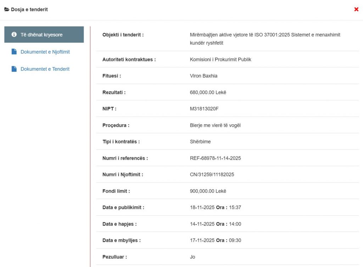Close the tender dossier with the red X
Image resolution: width=363 pixels, height=267 pixels.
coord(356,9)
